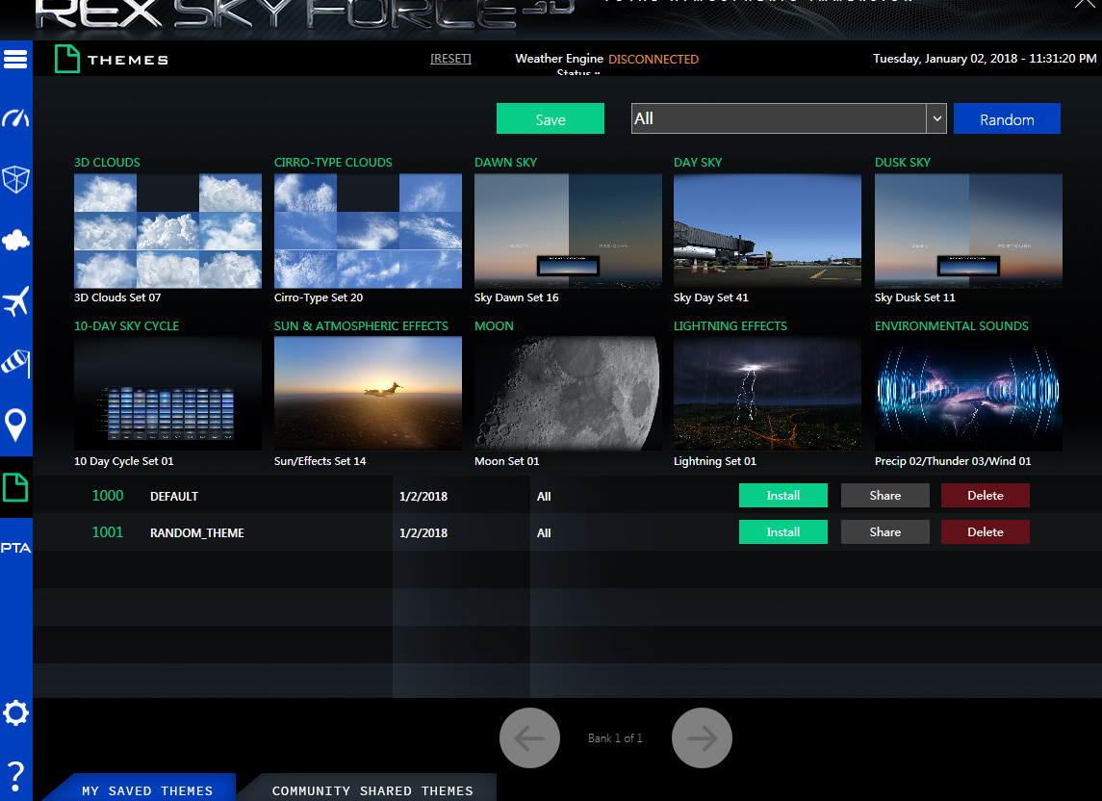Click the DAWN SKY category heading
This screenshot has width=1102, height=801.
[x=505, y=163]
